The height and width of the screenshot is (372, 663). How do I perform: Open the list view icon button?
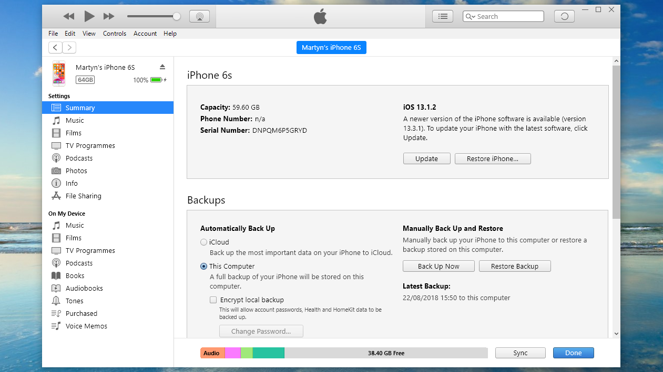443,16
